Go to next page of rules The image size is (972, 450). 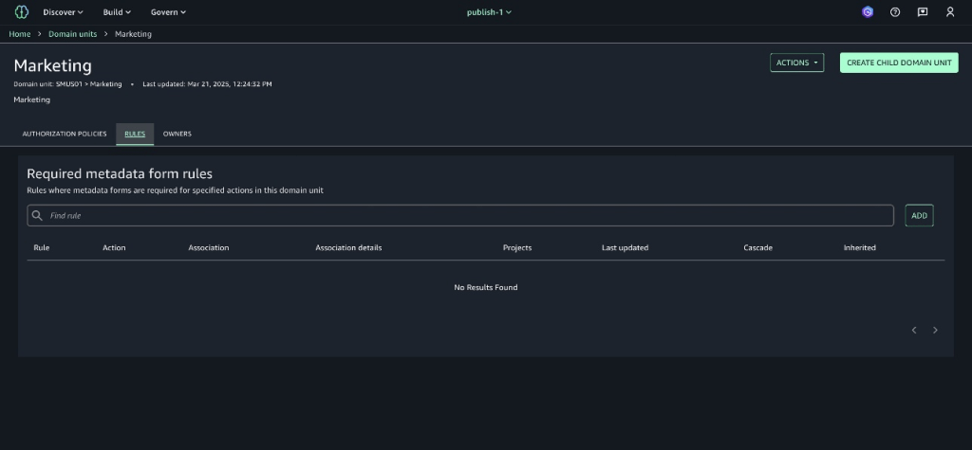point(935,330)
